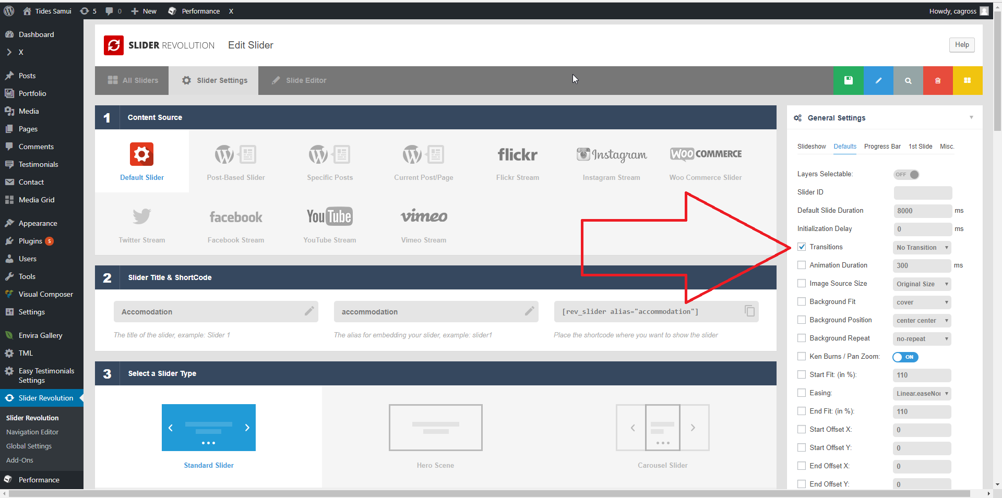The height and width of the screenshot is (498, 1002).
Task: Click the green save slider icon
Action: click(x=848, y=80)
